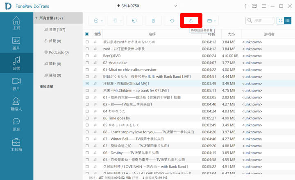Open the 播放清單 playlist section
This screenshot has height=180, width=295.
[46, 87]
